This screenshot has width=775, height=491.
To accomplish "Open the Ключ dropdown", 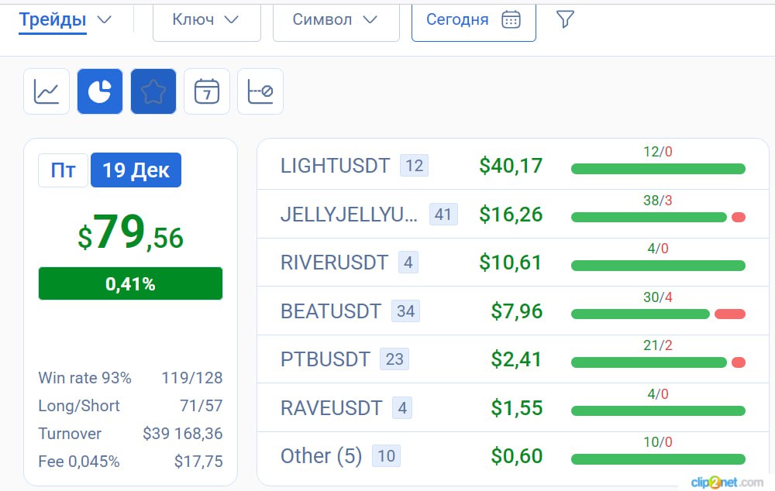I will [x=207, y=20].
